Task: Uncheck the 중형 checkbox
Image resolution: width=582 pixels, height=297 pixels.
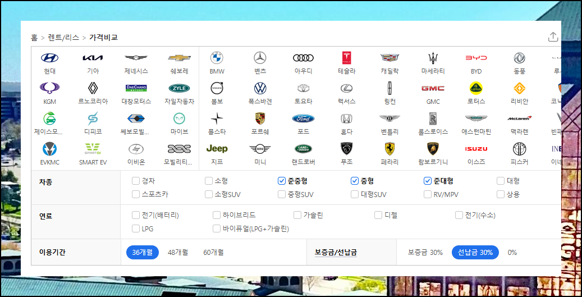Action: [354, 181]
